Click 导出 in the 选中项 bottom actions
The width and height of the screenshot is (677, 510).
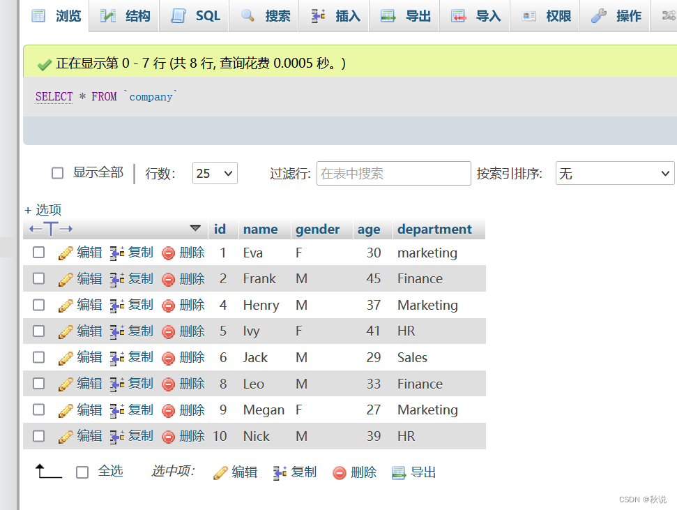(x=413, y=472)
